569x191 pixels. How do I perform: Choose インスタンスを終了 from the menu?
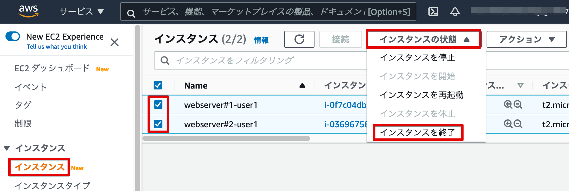417,132
